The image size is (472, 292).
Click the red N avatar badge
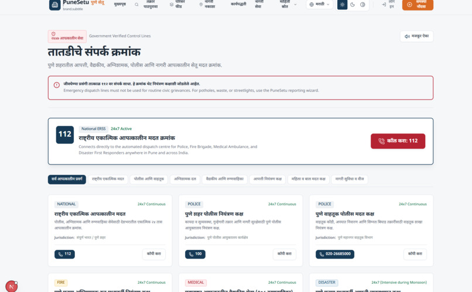coord(12,287)
